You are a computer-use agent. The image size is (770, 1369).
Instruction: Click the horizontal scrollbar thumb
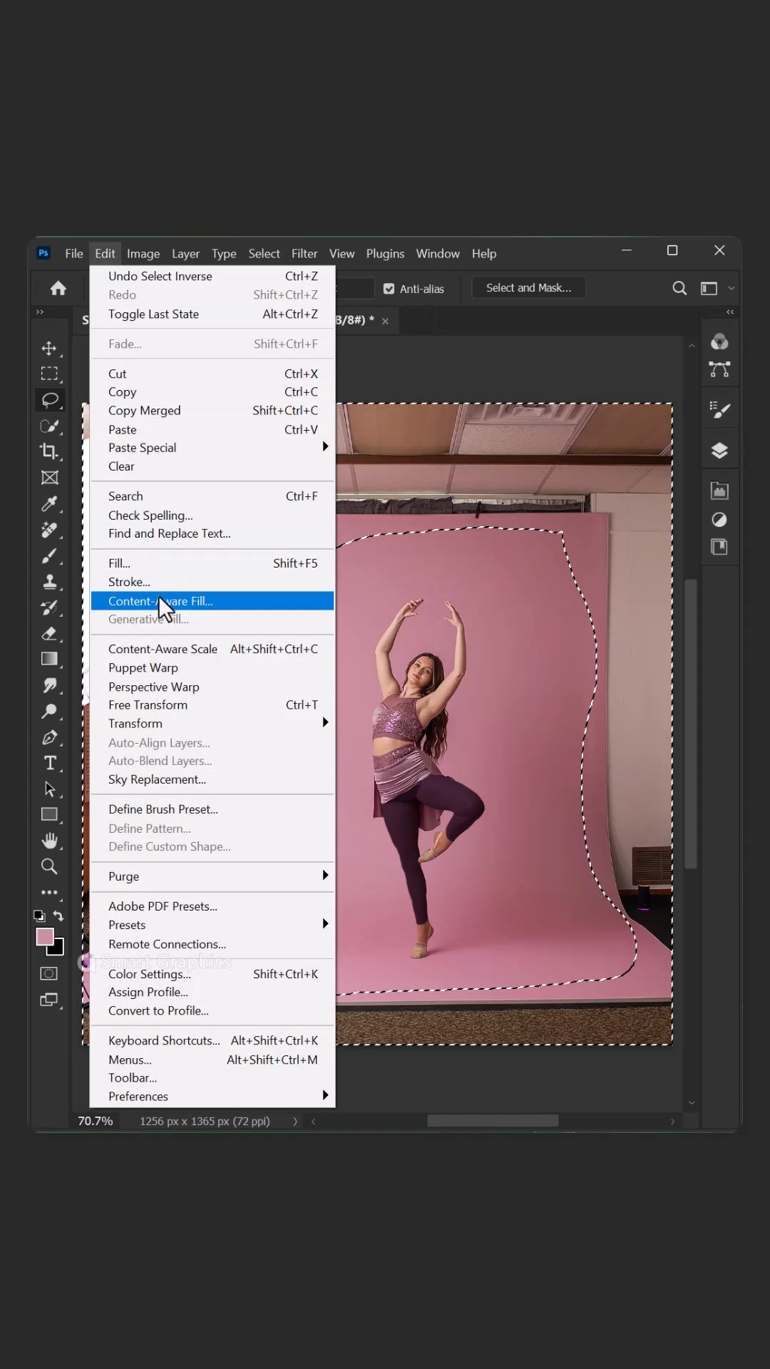[493, 1121]
